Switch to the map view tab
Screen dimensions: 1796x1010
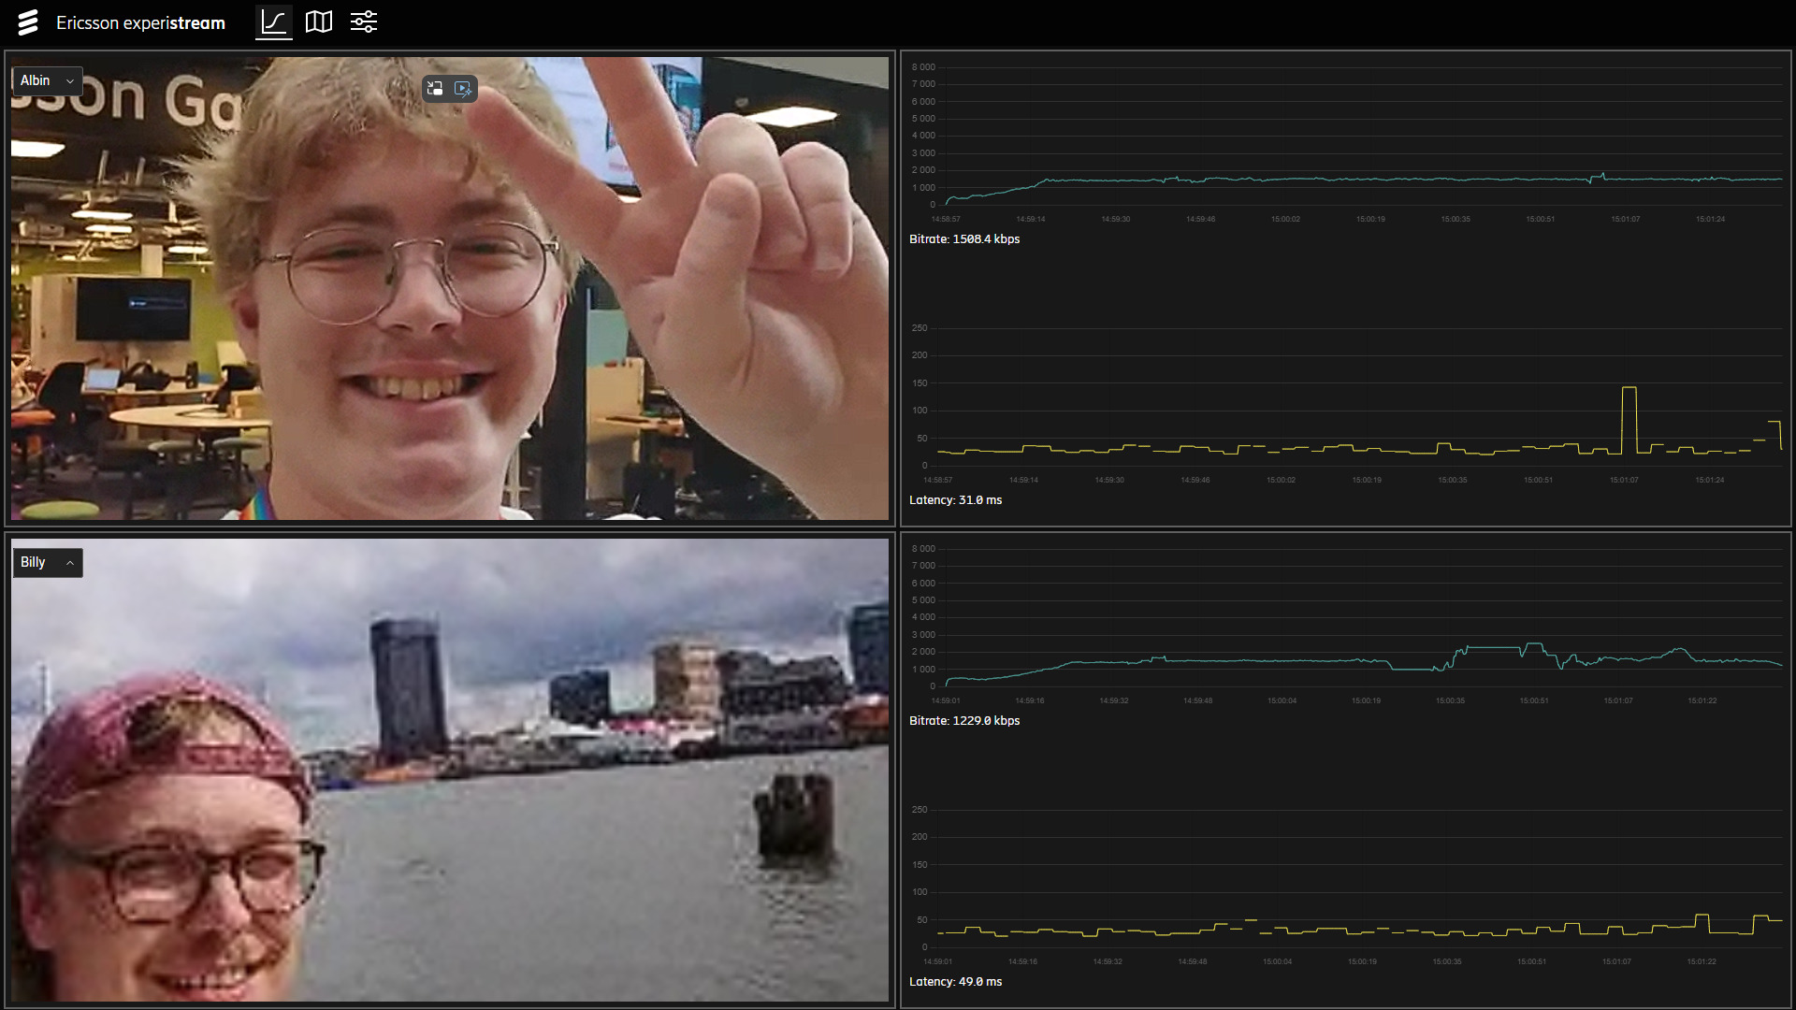click(x=318, y=22)
